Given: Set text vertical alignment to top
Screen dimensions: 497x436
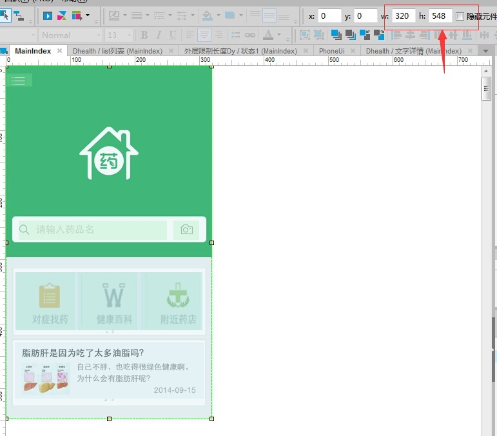Looking at the screenshot, I should click(x=255, y=14).
